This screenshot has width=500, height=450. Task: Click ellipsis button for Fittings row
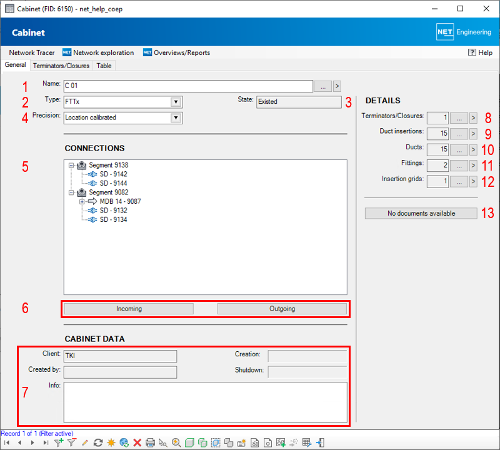(459, 166)
